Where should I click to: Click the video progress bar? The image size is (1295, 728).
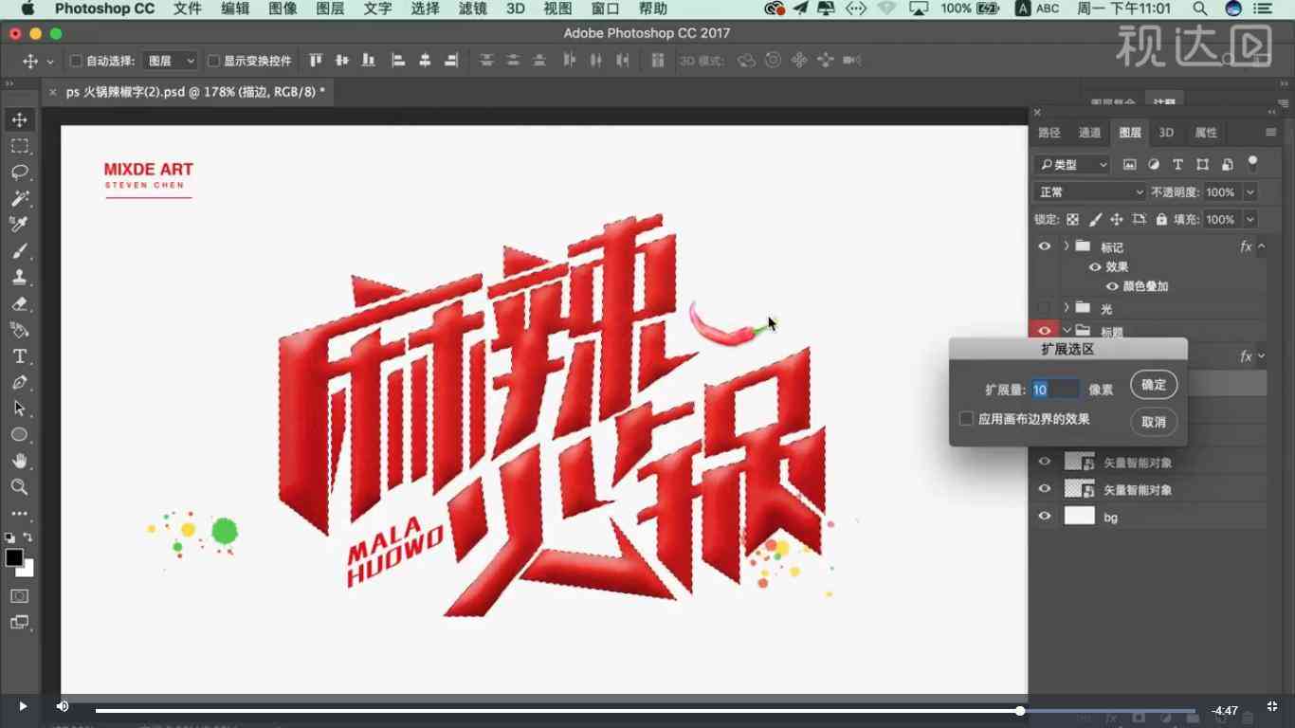645,711
